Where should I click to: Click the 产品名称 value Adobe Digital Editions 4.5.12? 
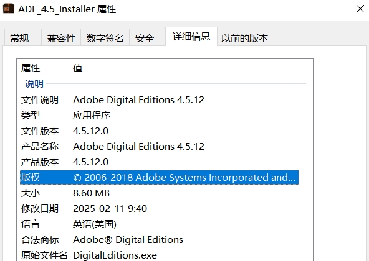click(138, 147)
